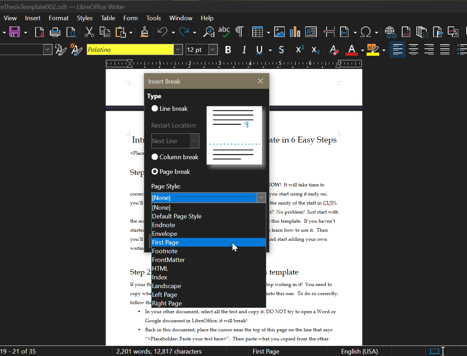Click the Palatino font name field

[130, 49]
